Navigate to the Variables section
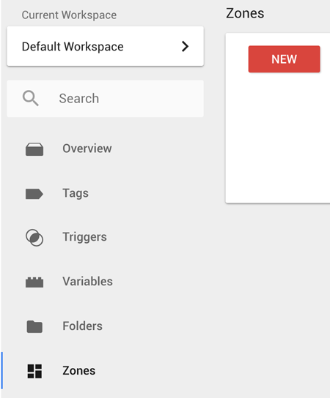The image size is (330, 398). (x=87, y=282)
